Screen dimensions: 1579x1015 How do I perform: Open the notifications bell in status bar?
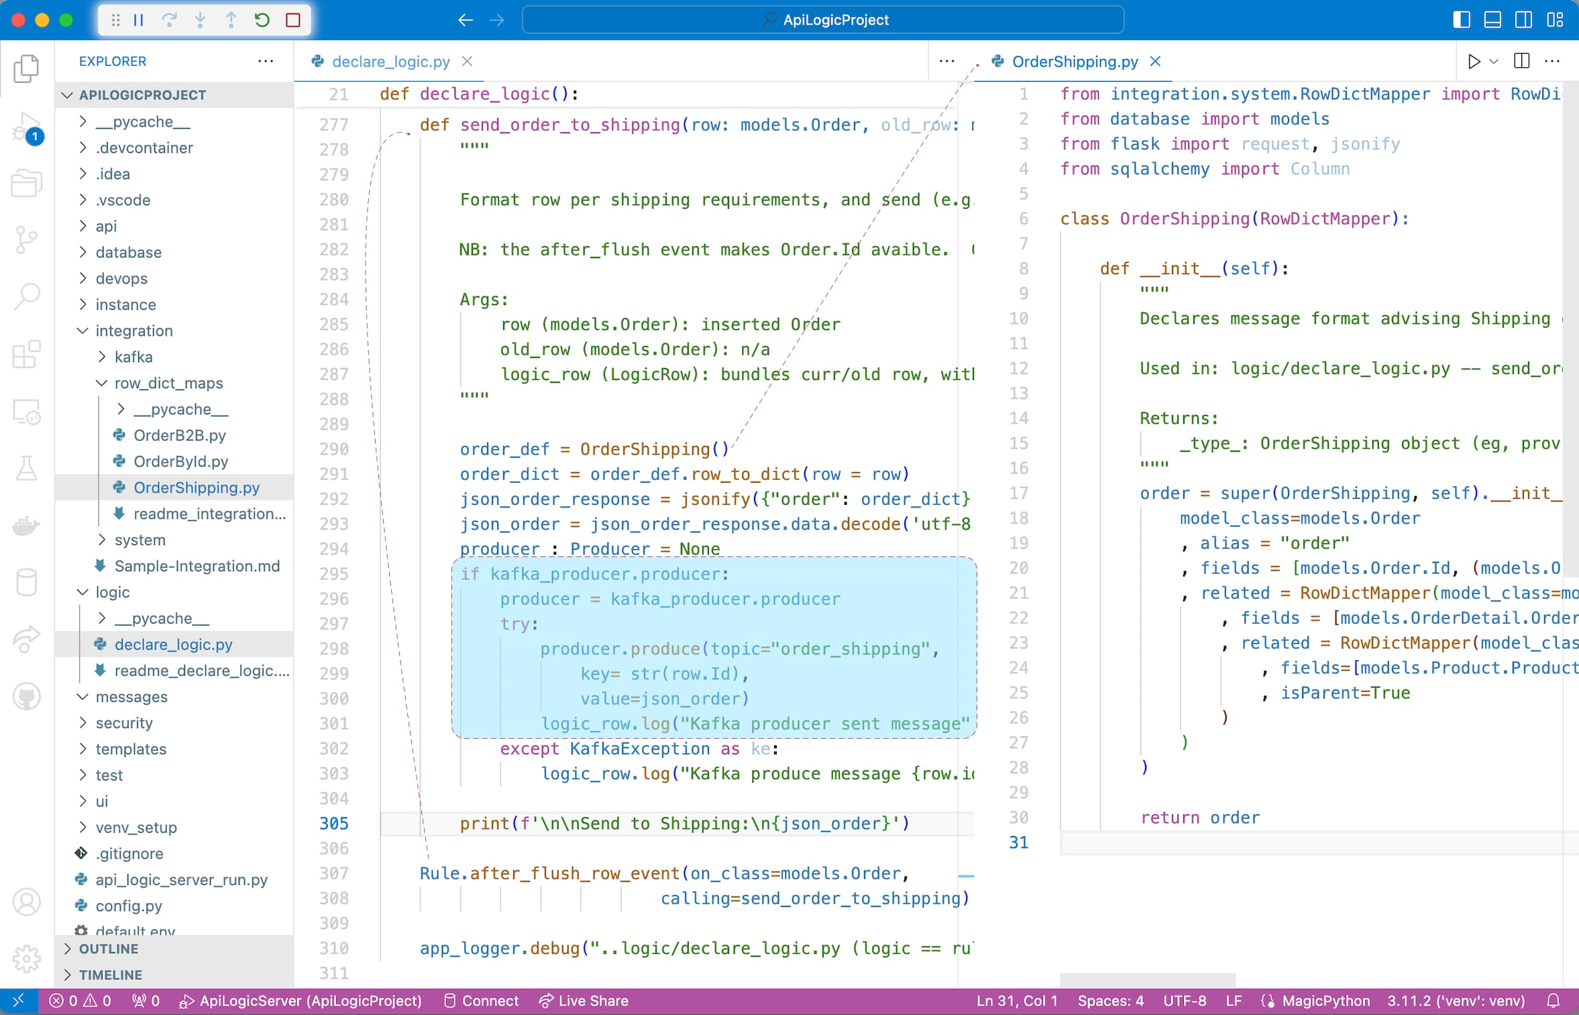(x=1554, y=1001)
